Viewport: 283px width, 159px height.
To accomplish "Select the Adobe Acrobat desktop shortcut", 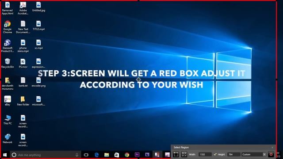I will click(x=23, y=8).
